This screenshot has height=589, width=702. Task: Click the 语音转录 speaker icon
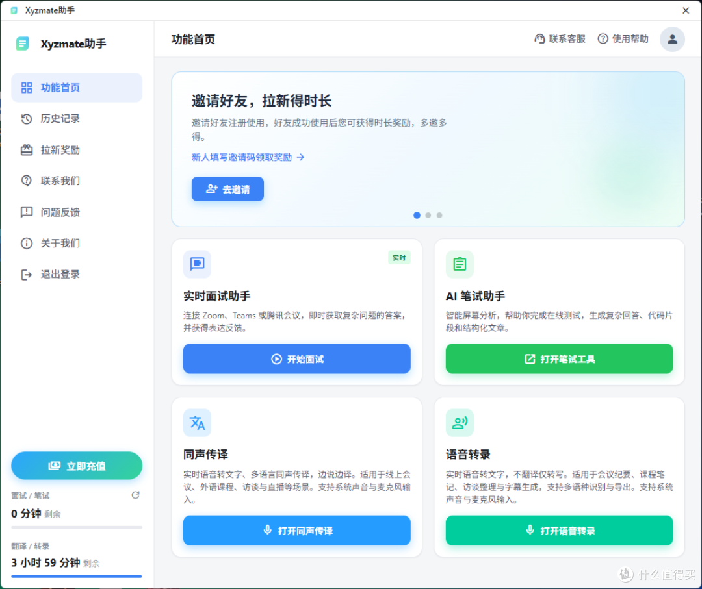coord(460,423)
